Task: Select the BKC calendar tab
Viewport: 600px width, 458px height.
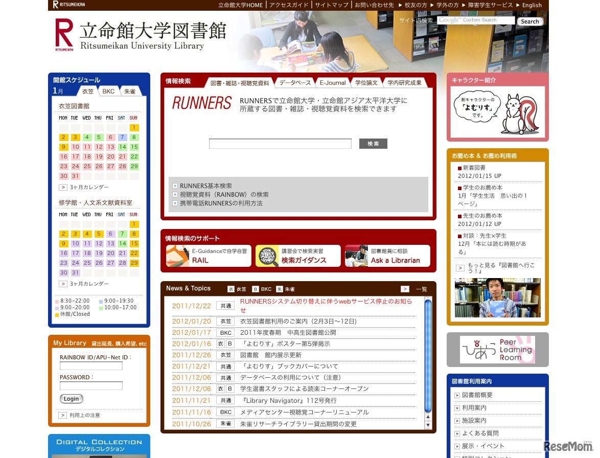Action: pyautogui.click(x=108, y=91)
